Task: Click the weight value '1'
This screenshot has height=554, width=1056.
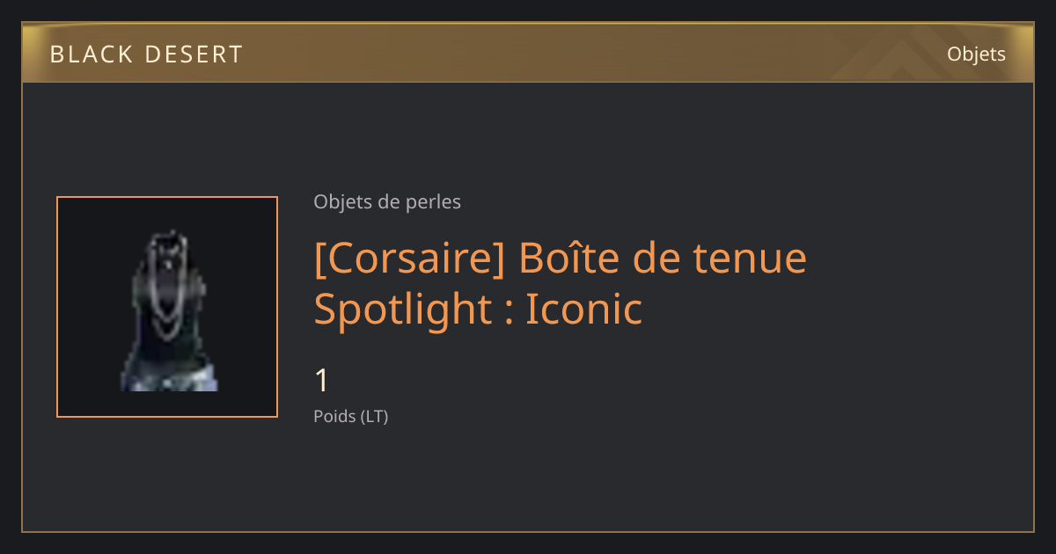Action: coord(322,381)
